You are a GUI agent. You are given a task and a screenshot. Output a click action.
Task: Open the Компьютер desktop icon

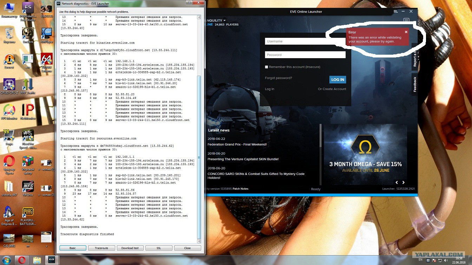tap(9, 9)
